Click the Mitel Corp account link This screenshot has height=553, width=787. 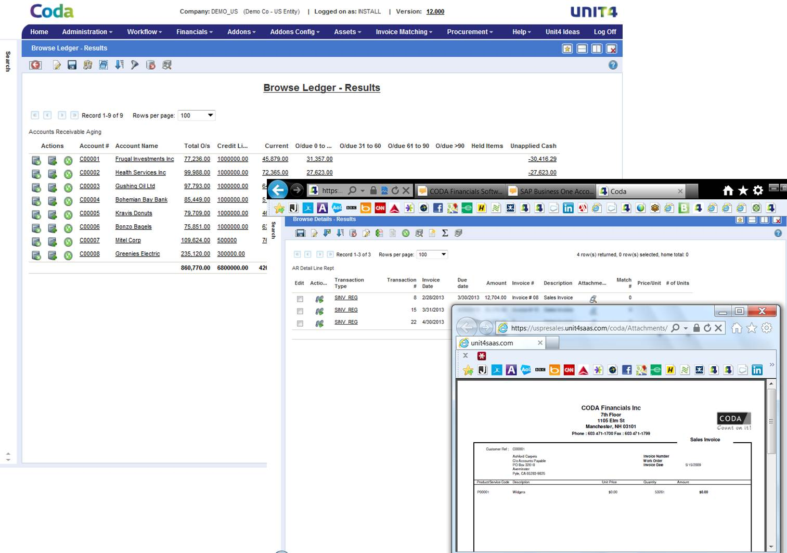(128, 240)
